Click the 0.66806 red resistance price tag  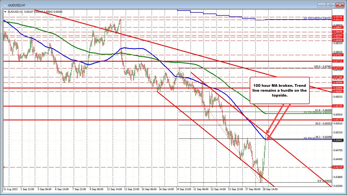coord(338,88)
